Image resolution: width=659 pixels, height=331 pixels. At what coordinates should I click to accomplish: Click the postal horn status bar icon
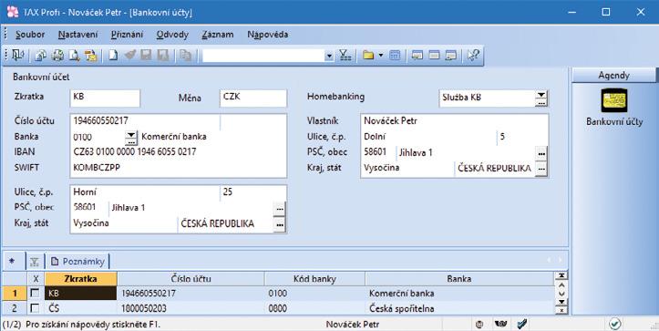coord(500,324)
